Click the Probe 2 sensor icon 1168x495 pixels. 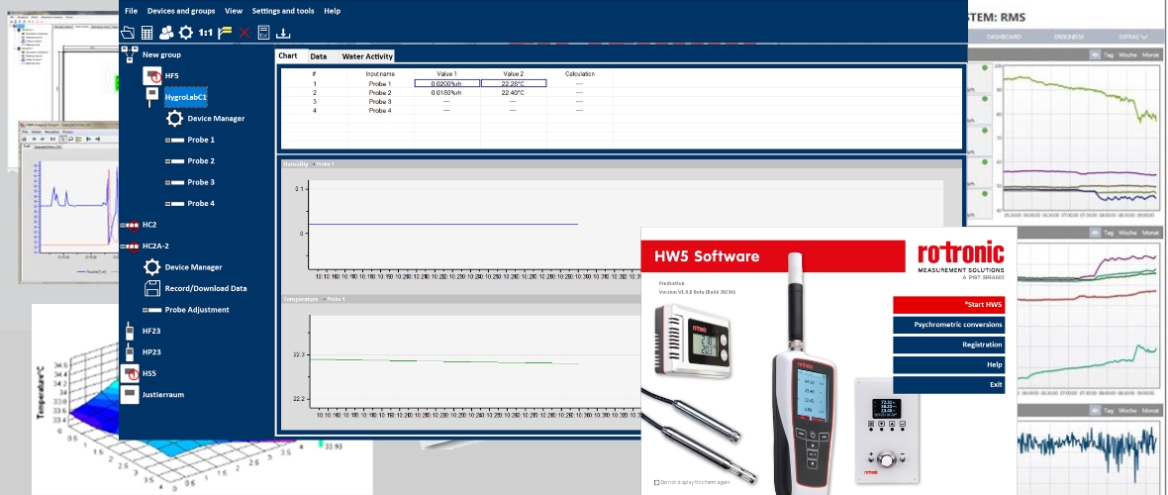click(174, 161)
